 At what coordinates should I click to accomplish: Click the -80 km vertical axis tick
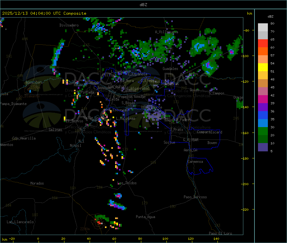pyautogui.click(x=246, y=30)
